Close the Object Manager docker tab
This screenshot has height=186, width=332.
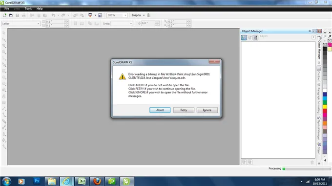319,63
